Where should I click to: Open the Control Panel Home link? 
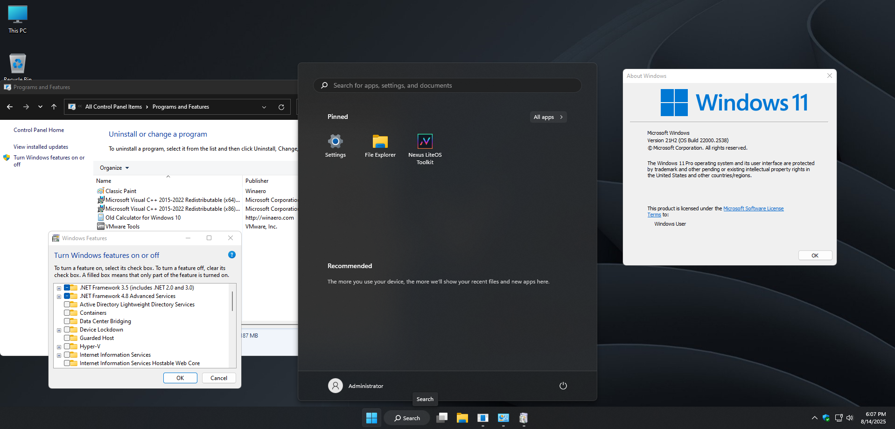39,130
